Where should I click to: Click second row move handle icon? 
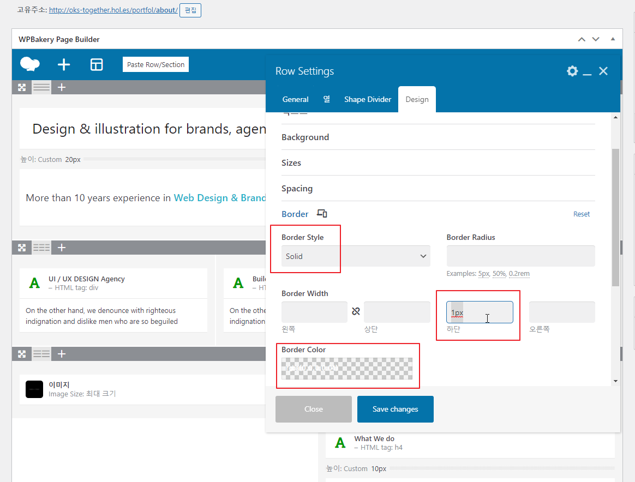tap(22, 248)
